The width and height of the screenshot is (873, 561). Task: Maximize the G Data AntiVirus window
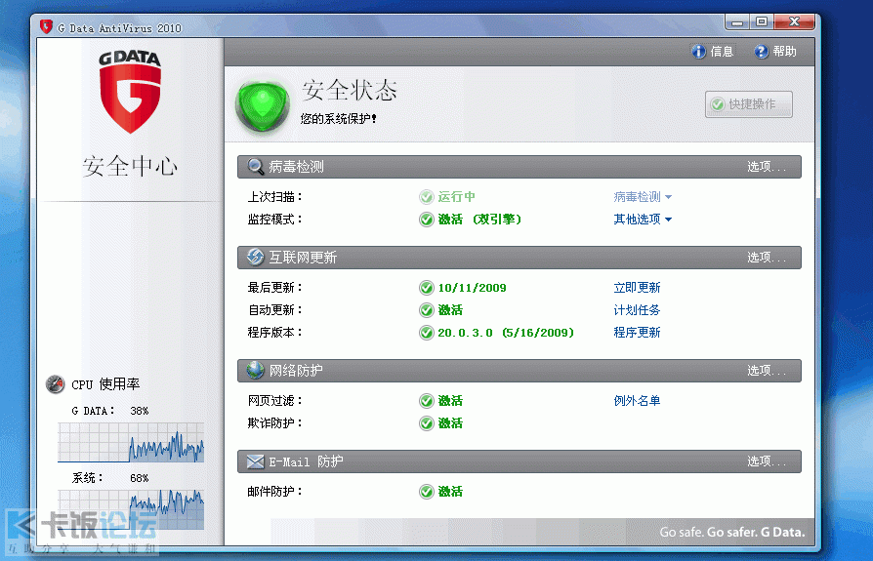pos(762,22)
